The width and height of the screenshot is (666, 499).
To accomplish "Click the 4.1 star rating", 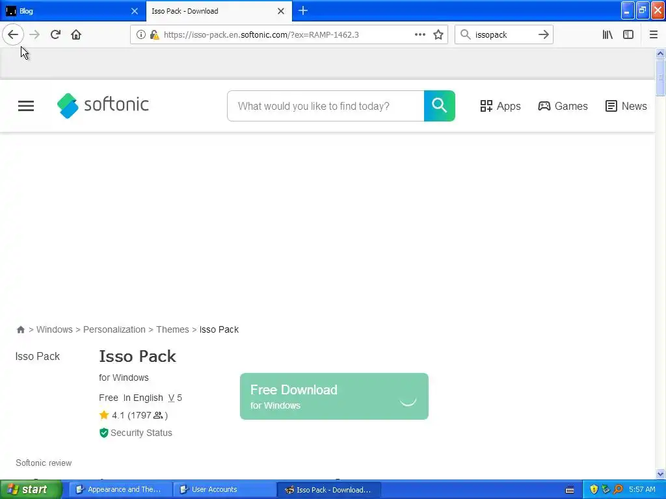I will [x=133, y=415].
